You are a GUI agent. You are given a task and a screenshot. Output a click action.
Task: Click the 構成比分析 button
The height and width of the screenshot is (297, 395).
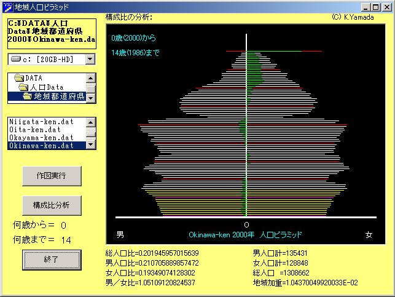[52, 205]
